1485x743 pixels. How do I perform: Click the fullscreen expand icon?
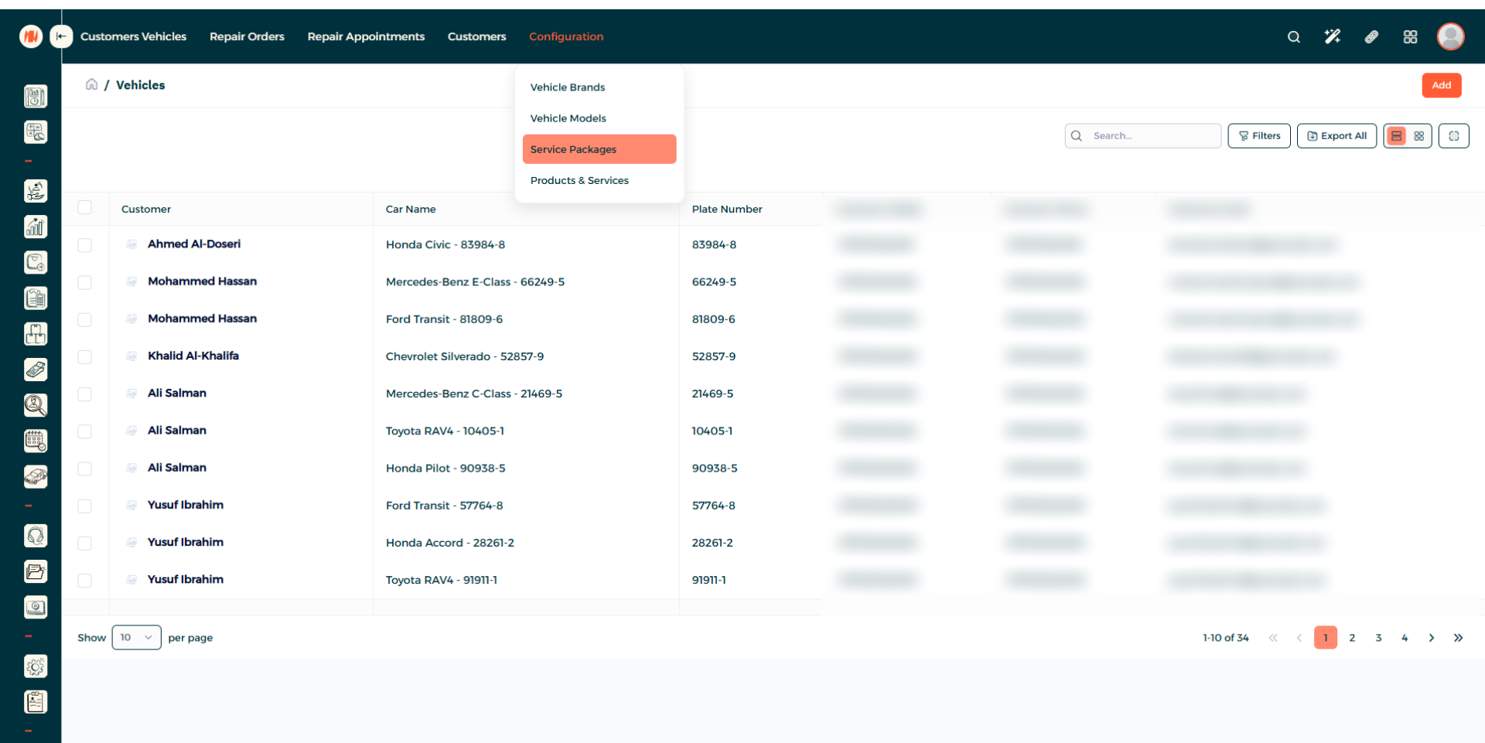click(x=1453, y=136)
